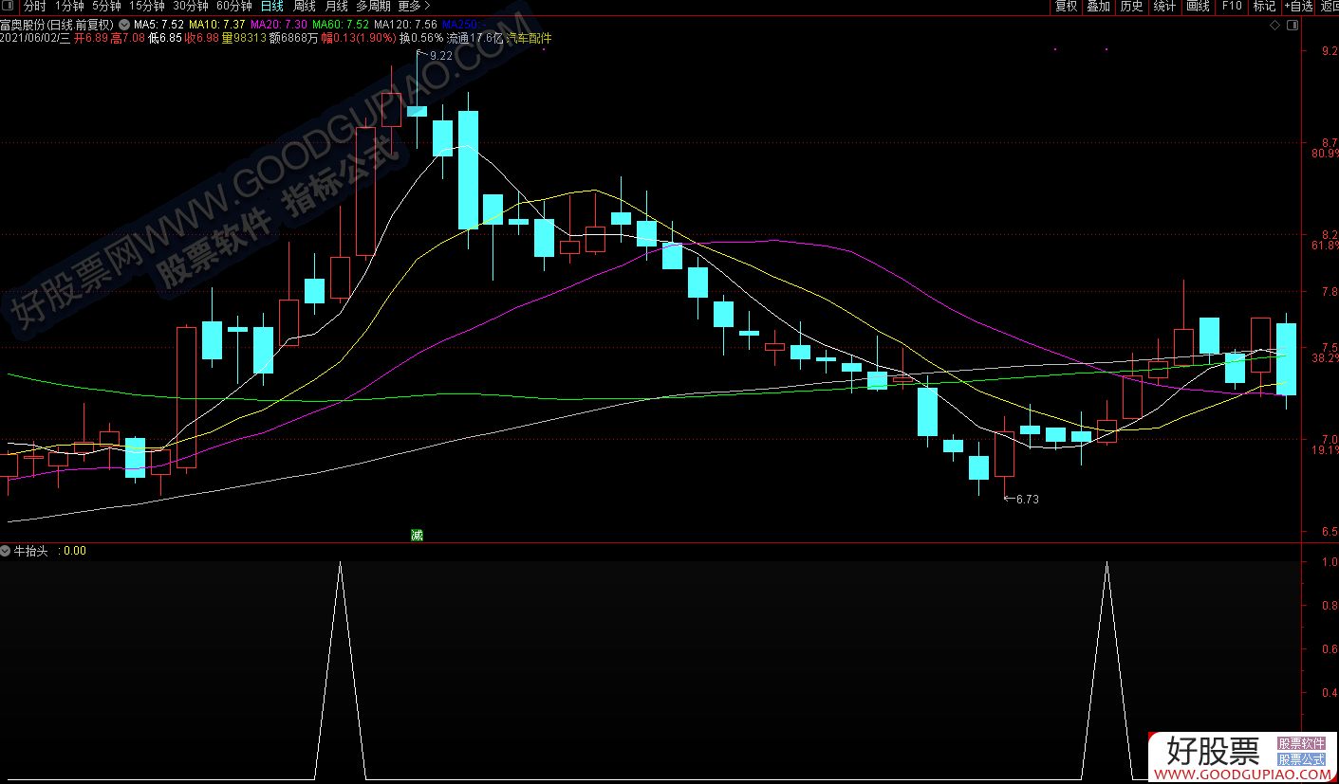
Task: Select the 15分钟 period tab
Action: [147, 6]
